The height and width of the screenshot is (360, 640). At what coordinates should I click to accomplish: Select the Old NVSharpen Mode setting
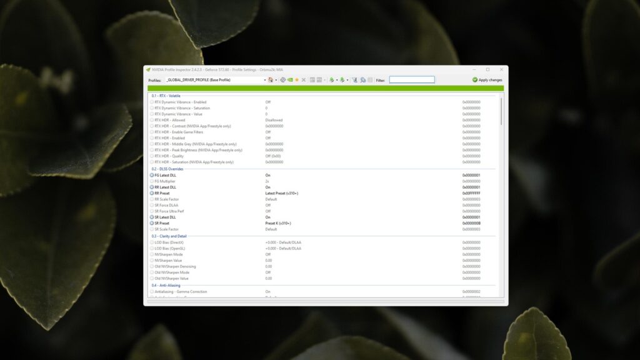point(172,272)
